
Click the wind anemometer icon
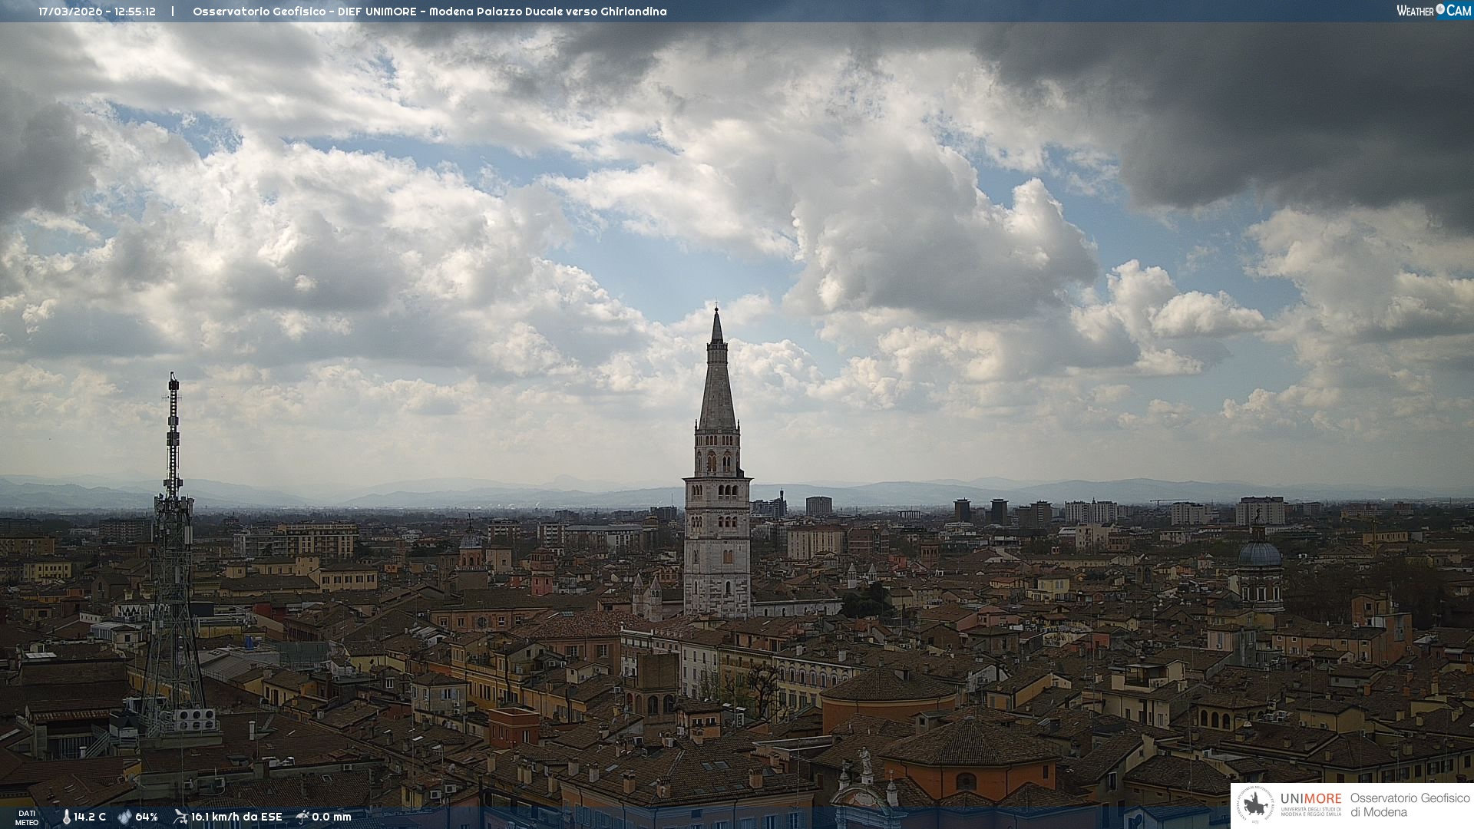[x=180, y=817]
